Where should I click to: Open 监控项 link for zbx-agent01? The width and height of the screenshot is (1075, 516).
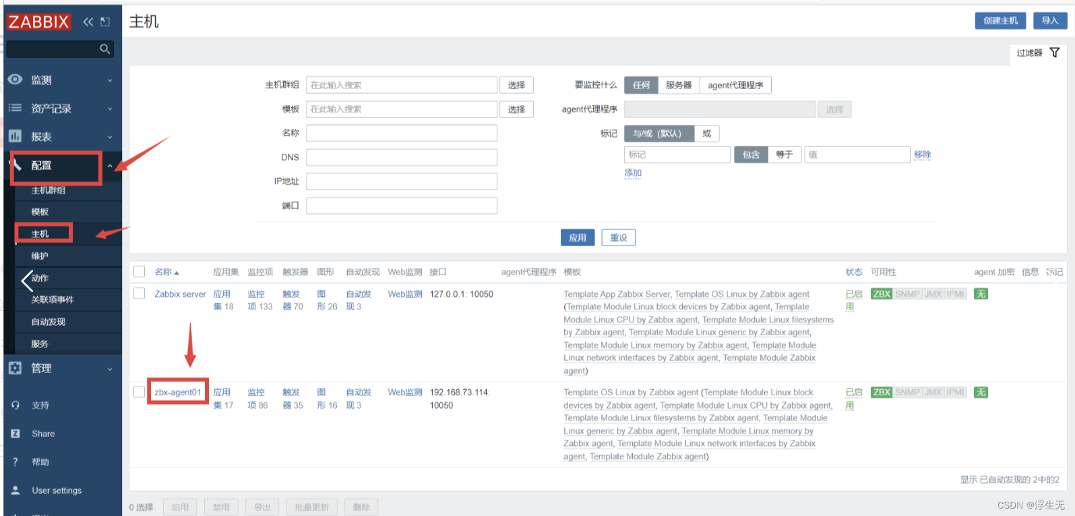257,399
